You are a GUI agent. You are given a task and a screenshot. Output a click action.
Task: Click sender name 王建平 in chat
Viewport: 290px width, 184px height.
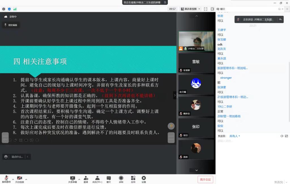pos(221,30)
